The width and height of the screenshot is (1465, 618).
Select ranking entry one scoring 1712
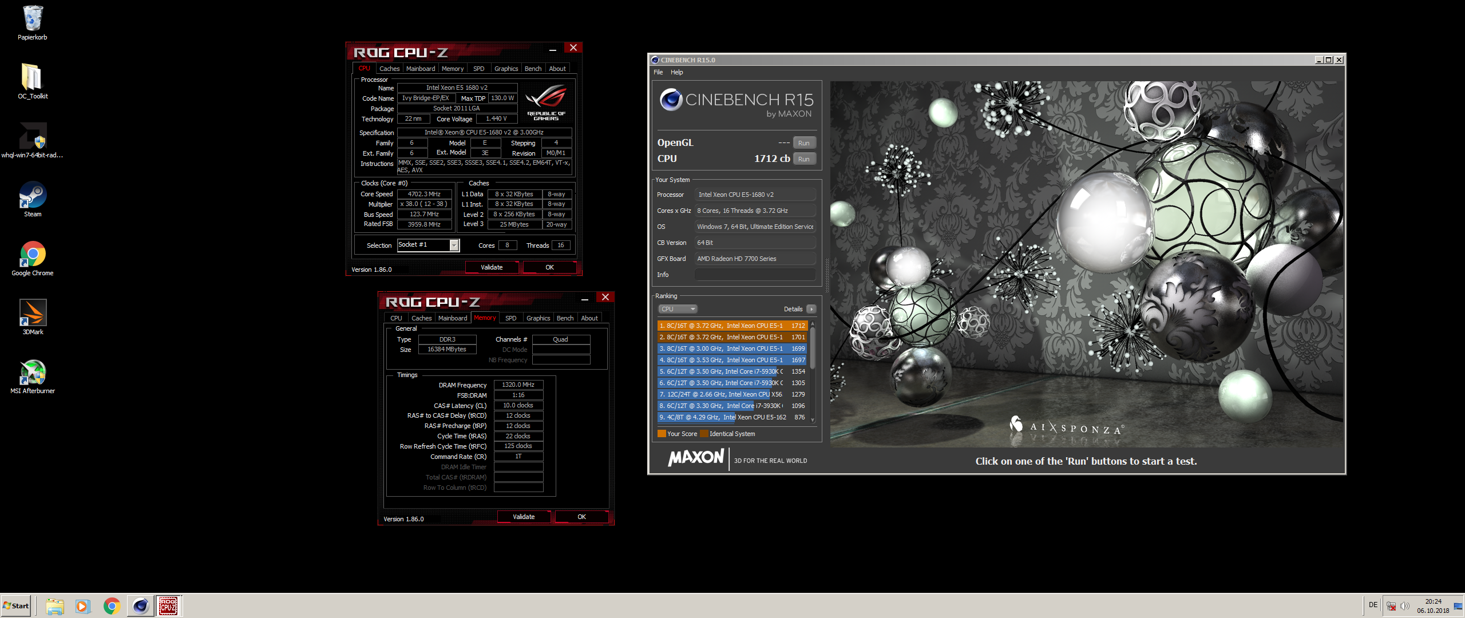tap(732, 326)
